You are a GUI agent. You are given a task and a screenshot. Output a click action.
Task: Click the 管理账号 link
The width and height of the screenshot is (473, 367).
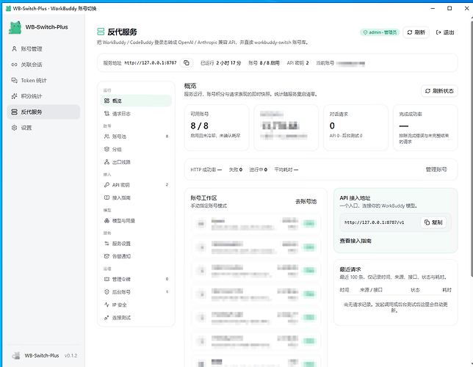[x=436, y=170]
